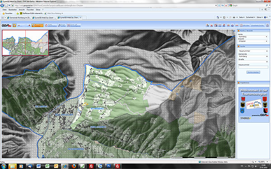
Task: Open the Karte dropdown showing Rohrberg
Action: pos(253,37)
